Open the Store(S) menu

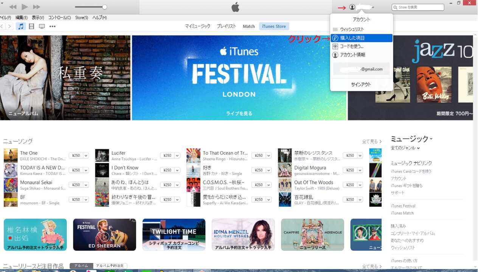click(x=82, y=18)
